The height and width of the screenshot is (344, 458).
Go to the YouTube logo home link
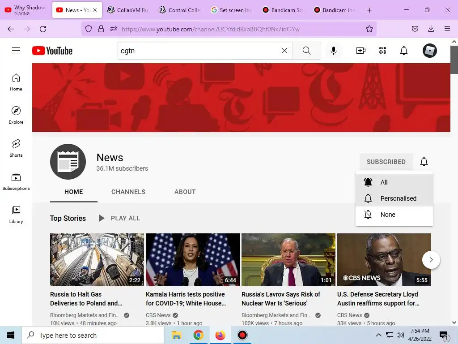pos(52,51)
